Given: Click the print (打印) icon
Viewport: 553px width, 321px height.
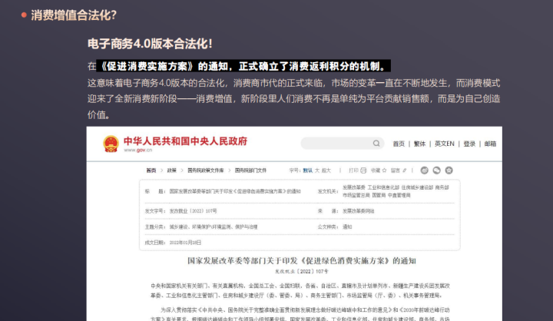Looking at the screenshot, I should 363,170.
